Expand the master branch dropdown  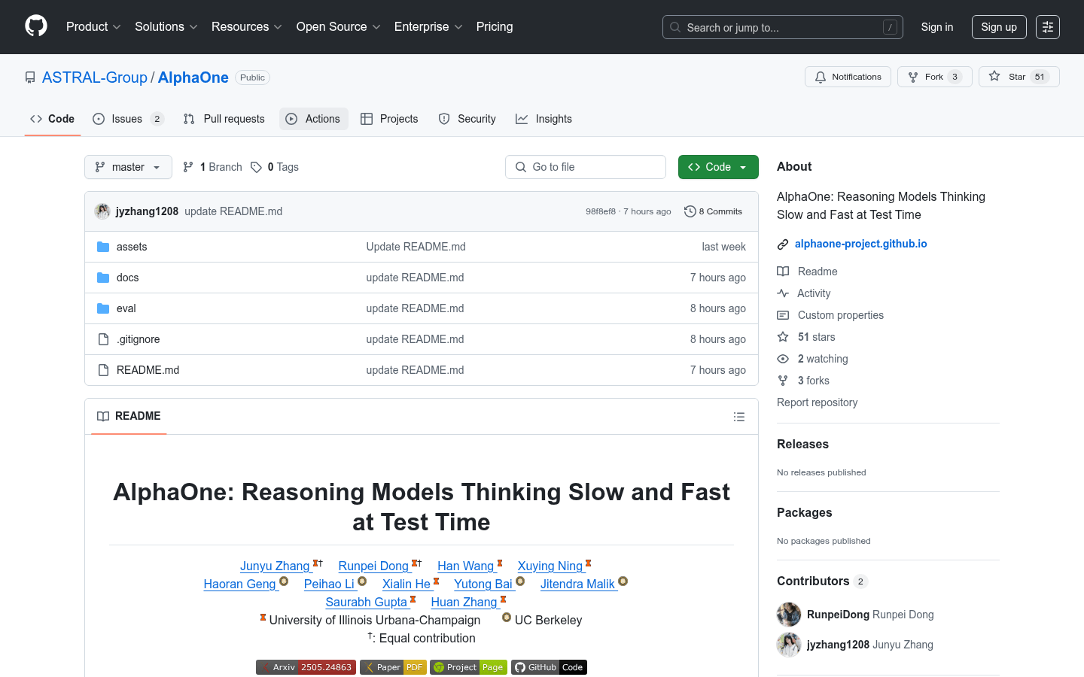coord(128,167)
